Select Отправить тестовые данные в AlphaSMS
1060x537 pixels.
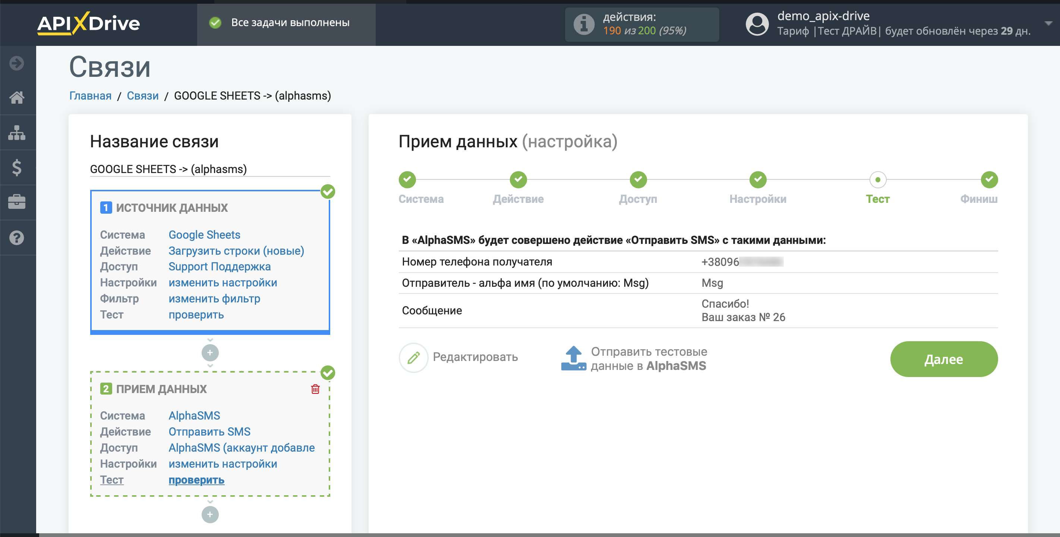coord(636,358)
